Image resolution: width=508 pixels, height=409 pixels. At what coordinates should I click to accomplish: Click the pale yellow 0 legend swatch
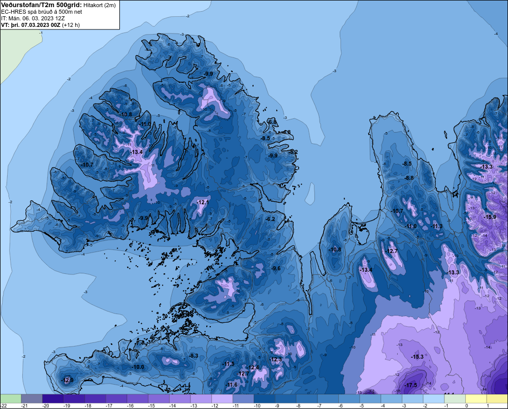[x=477, y=399]
